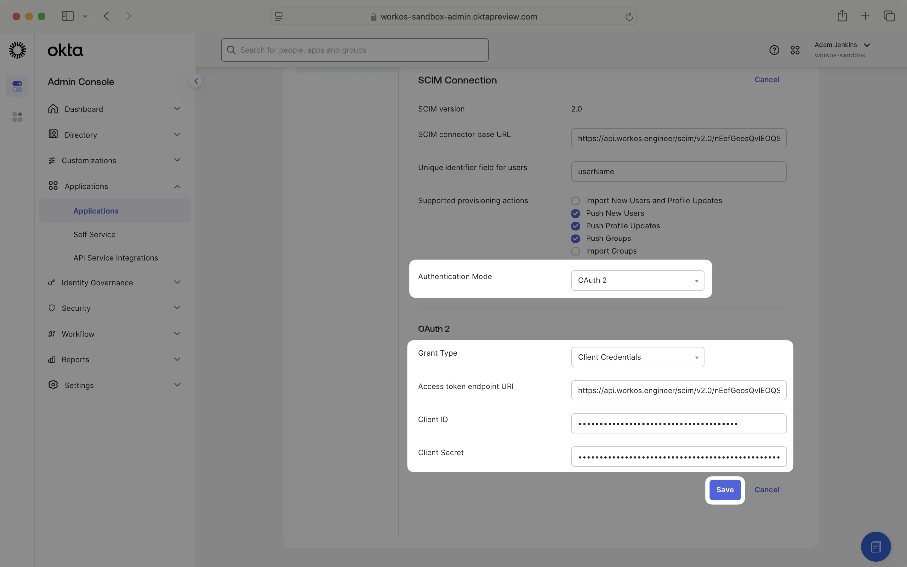Click the page reader icon in address bar

coord(279,16)
